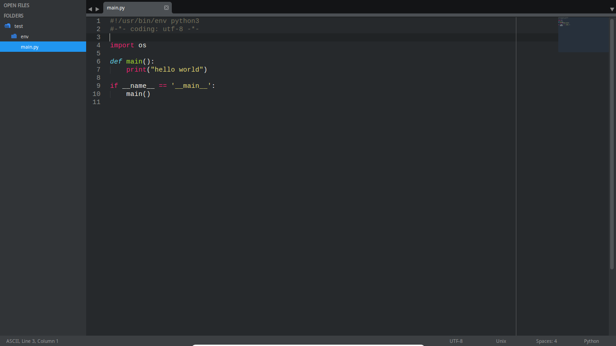This screenshot has height=346, width=616.
Task: Click the env folder icon in sidebar
Action: coord(14,36)
